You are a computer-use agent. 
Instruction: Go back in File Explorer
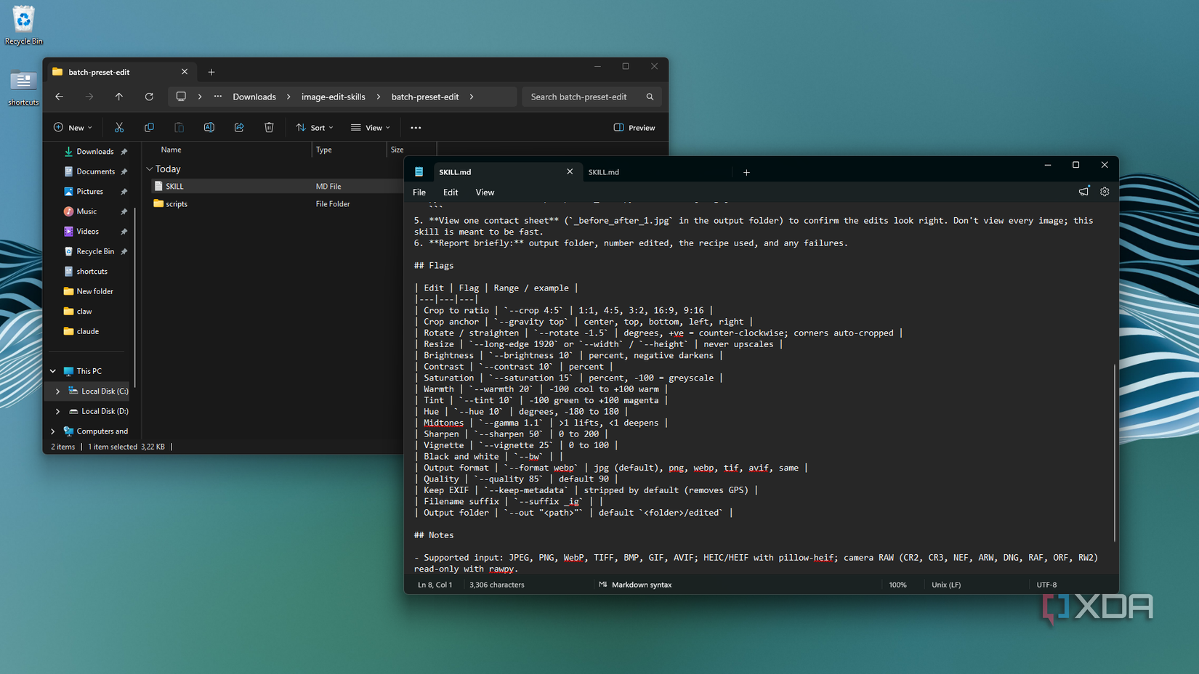click(60, 97)
